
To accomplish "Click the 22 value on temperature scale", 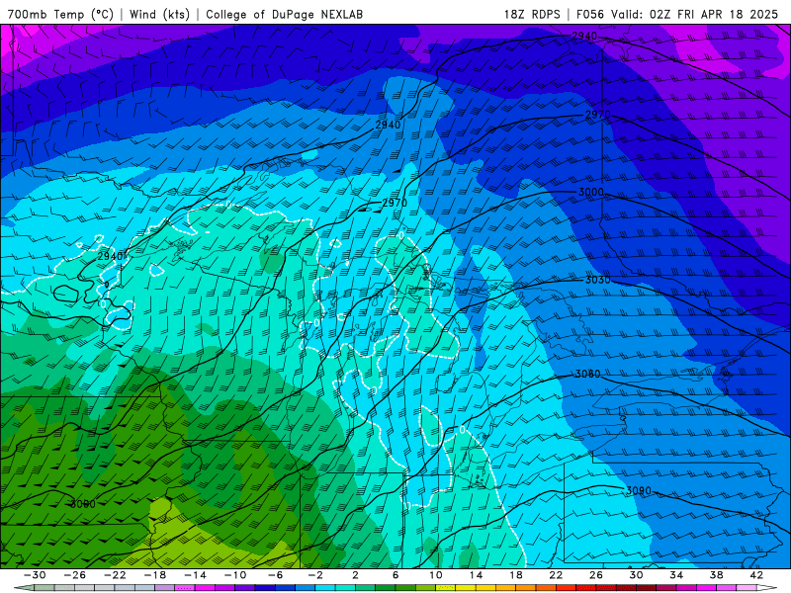I will pyautogui.click(x=556, y=575).
